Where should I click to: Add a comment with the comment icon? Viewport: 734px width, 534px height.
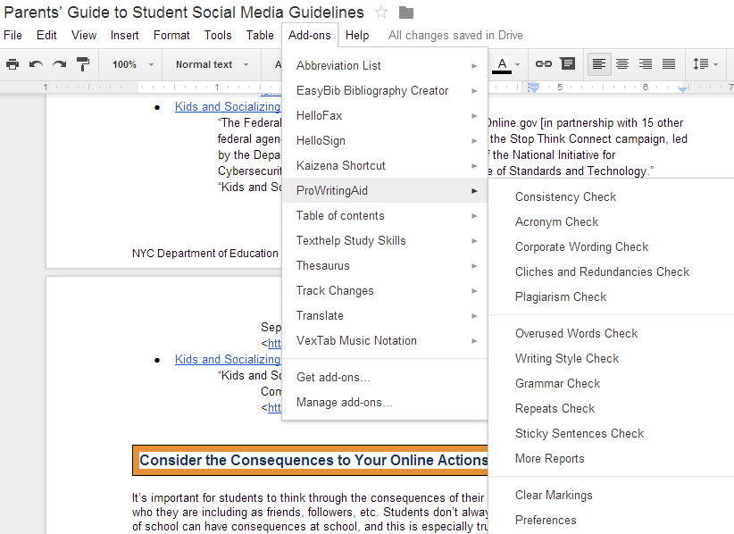(568, 63)
